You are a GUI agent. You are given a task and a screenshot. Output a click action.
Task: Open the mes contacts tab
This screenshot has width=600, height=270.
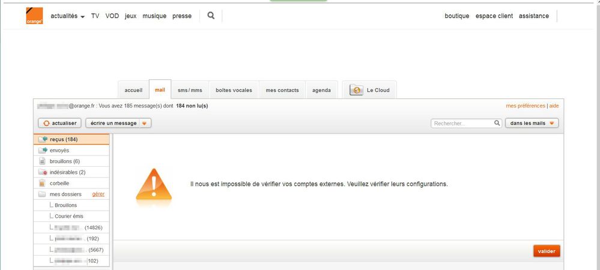tap(282, 90)
